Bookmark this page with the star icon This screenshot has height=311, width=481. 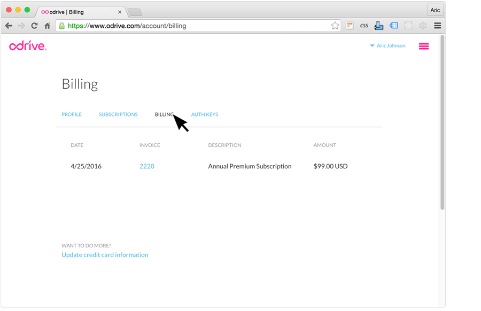(335, 26)
